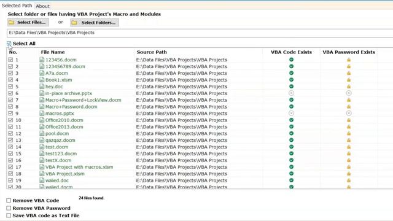Click the file icon beside hey.doc
This screenshot has width=393, height=221.
click(42, 87)
